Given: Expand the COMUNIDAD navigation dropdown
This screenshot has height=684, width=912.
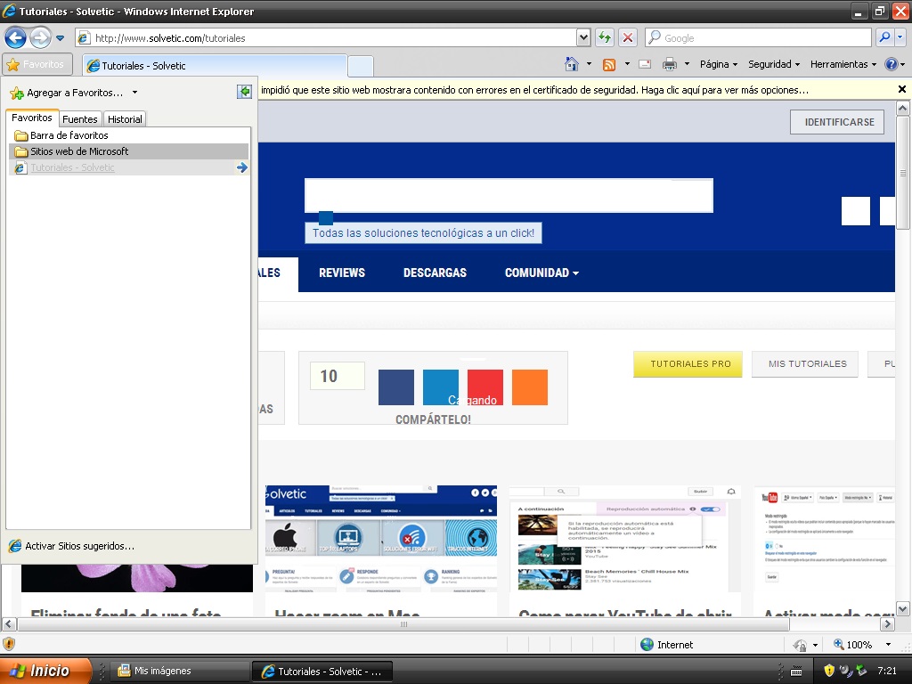Looking at the screenshot, I should pos(541,273).
